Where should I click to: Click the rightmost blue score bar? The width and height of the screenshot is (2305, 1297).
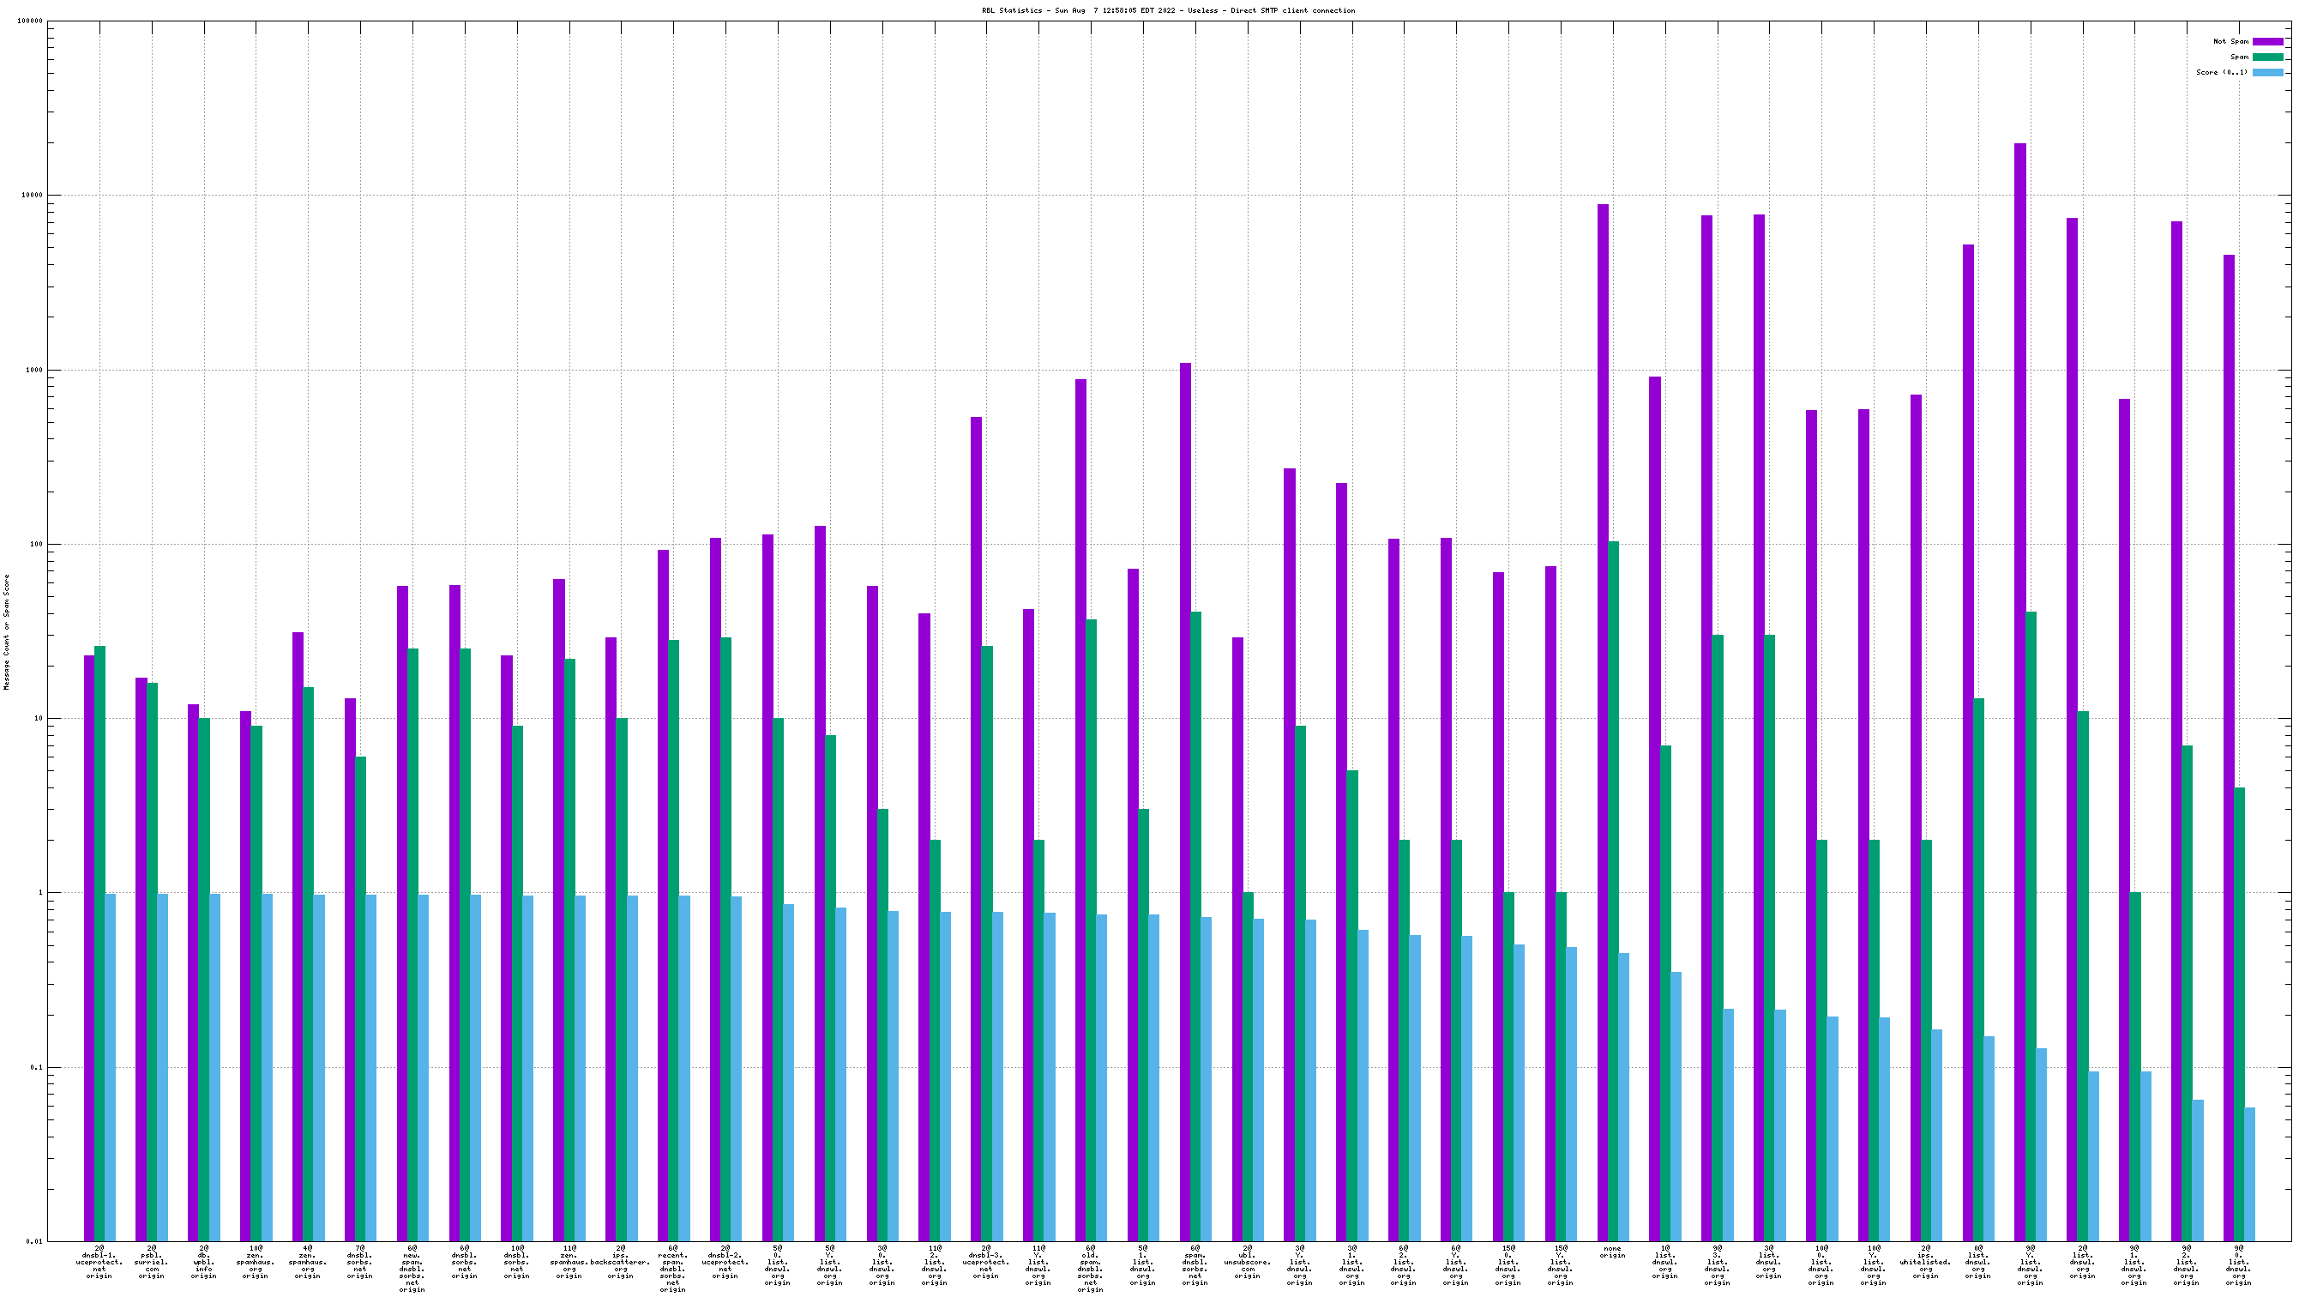point(2249,1173)
